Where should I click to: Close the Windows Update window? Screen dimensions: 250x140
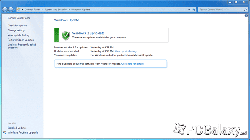[x=244, y=2]
